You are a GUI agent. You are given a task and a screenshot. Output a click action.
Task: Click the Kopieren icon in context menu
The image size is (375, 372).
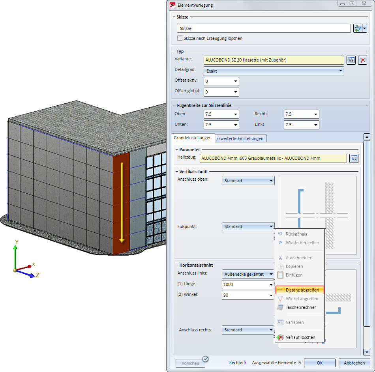[x=280, y=266]
